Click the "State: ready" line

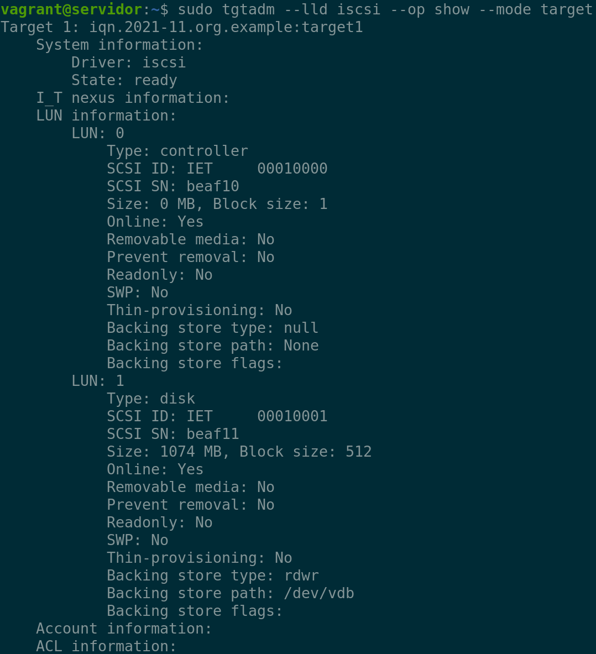124,80
